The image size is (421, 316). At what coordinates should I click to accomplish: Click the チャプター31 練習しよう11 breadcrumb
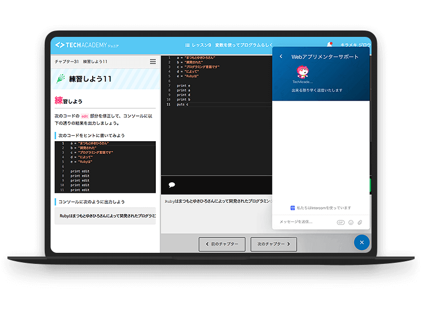coord(81,62)
